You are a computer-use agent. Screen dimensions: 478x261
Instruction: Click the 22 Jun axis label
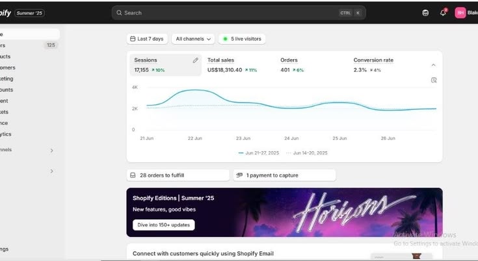click(195, 138)
